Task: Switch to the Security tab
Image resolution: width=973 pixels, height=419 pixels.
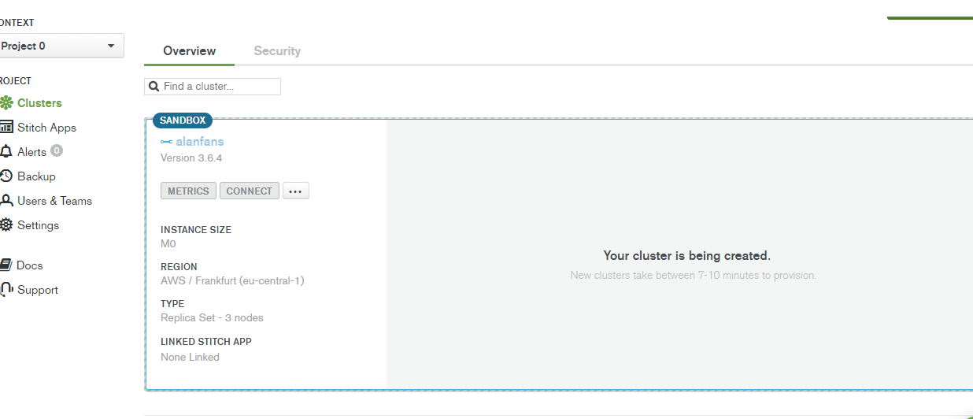Action: 277,51
